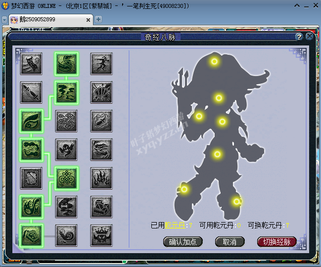Close the 鹅2509052899 tab

(x=88, y=20)
